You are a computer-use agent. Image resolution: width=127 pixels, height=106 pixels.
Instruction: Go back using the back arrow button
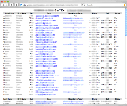[3, 5]
